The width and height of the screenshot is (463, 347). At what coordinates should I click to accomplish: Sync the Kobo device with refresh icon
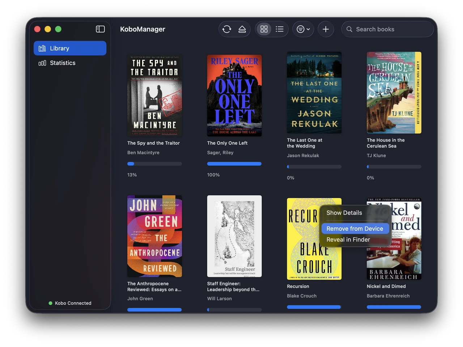pyautogui.click(x=227, y=29)
